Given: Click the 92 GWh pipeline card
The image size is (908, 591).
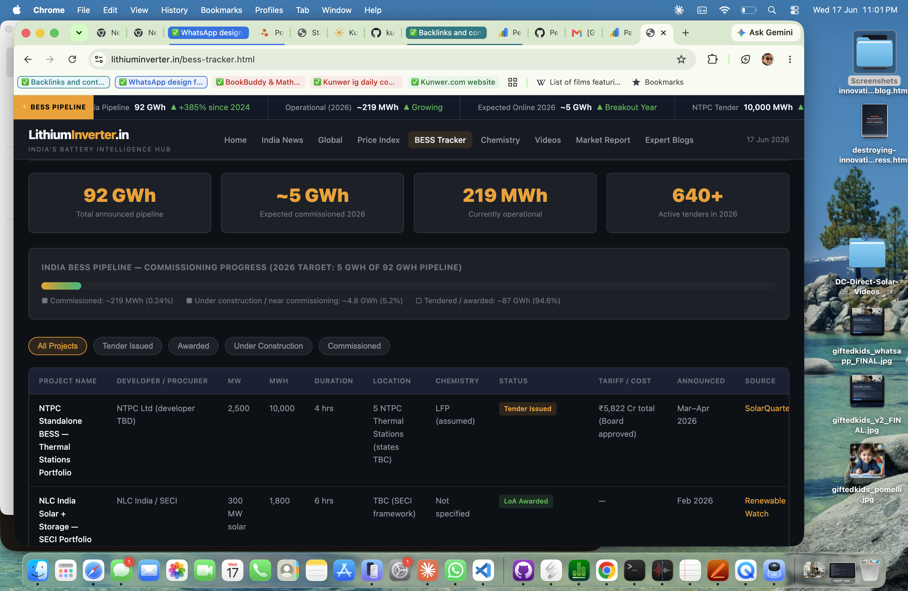Looking at the screenshot, I should 120,203.
